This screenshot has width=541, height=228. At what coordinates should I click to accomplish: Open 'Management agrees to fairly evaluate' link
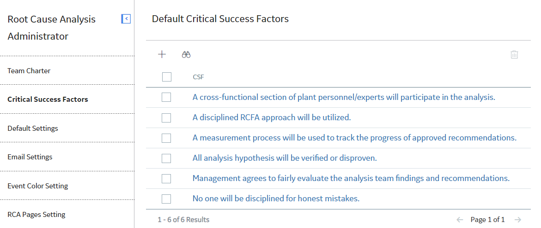click(351, 178)
